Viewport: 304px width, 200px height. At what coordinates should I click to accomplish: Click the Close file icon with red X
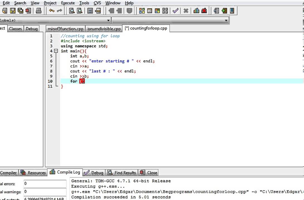pos(28,11)
